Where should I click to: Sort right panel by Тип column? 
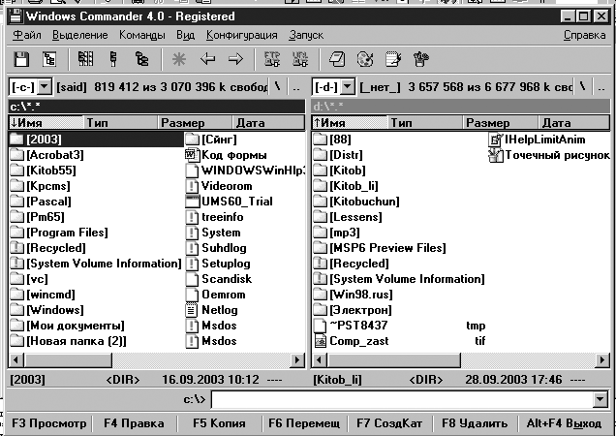coord(425,123)
